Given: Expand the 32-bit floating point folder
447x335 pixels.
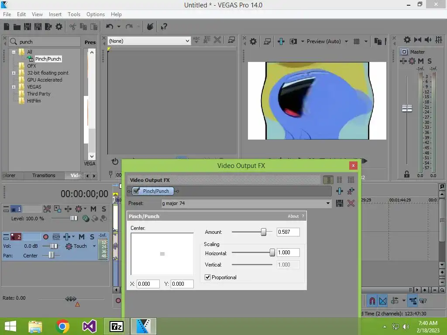Looking at the screenshot, I should click(x=14, y=73).
